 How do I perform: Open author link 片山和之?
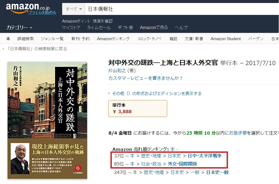[117, 71]
